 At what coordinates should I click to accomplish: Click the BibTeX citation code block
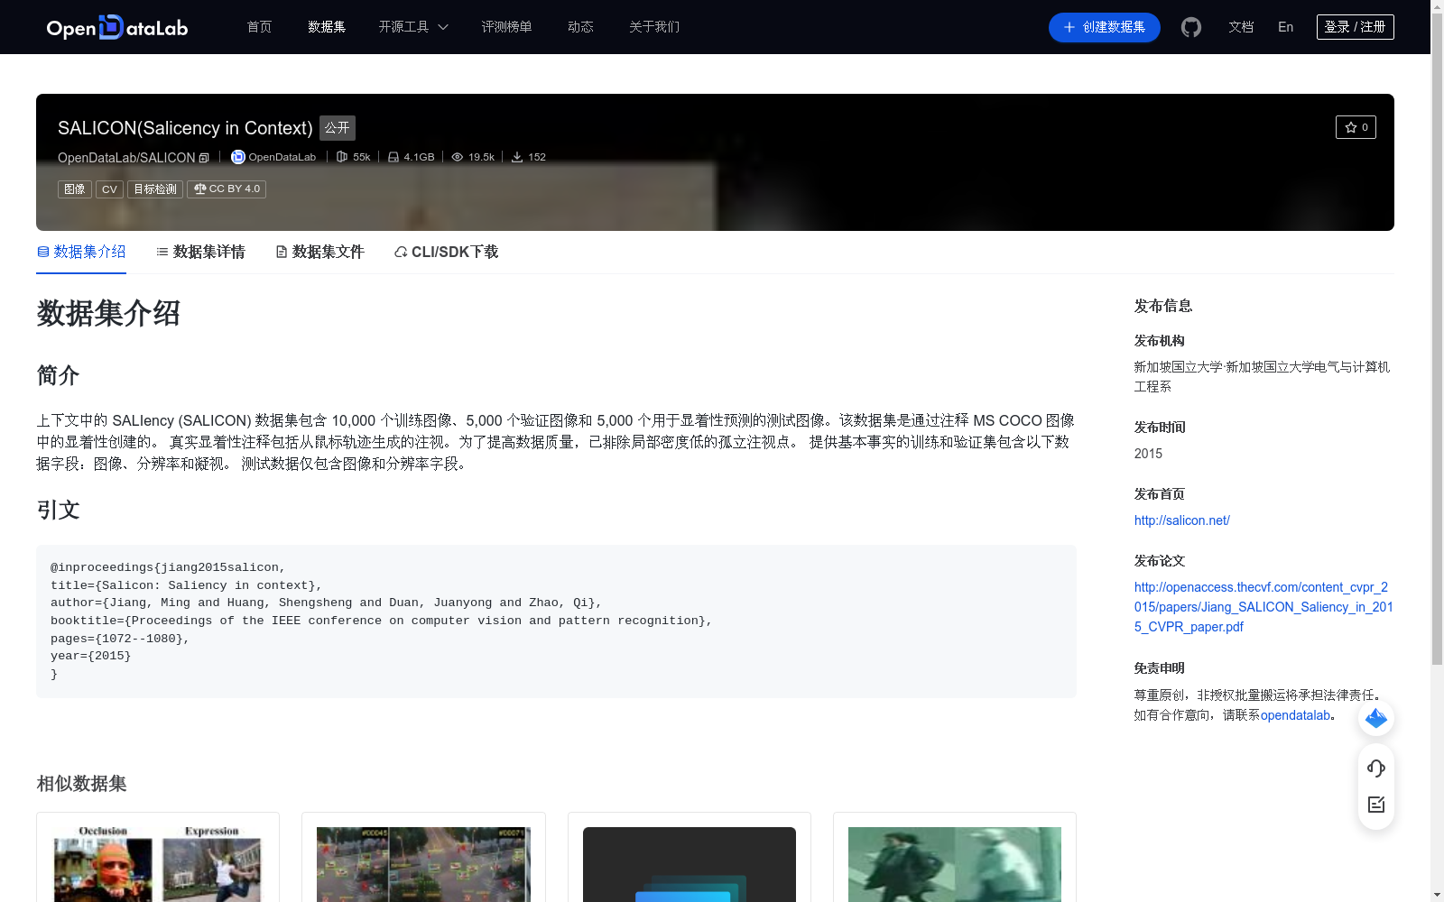point(556,621)
